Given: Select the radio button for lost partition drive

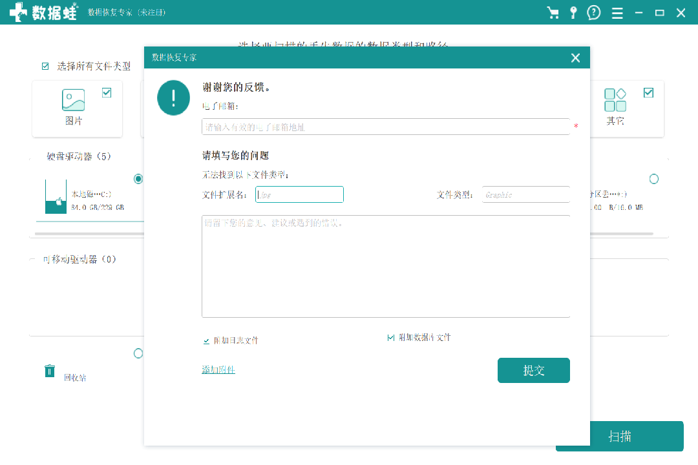Looking at the screenshot, I should pyautogui.click(x=653, y=178).
